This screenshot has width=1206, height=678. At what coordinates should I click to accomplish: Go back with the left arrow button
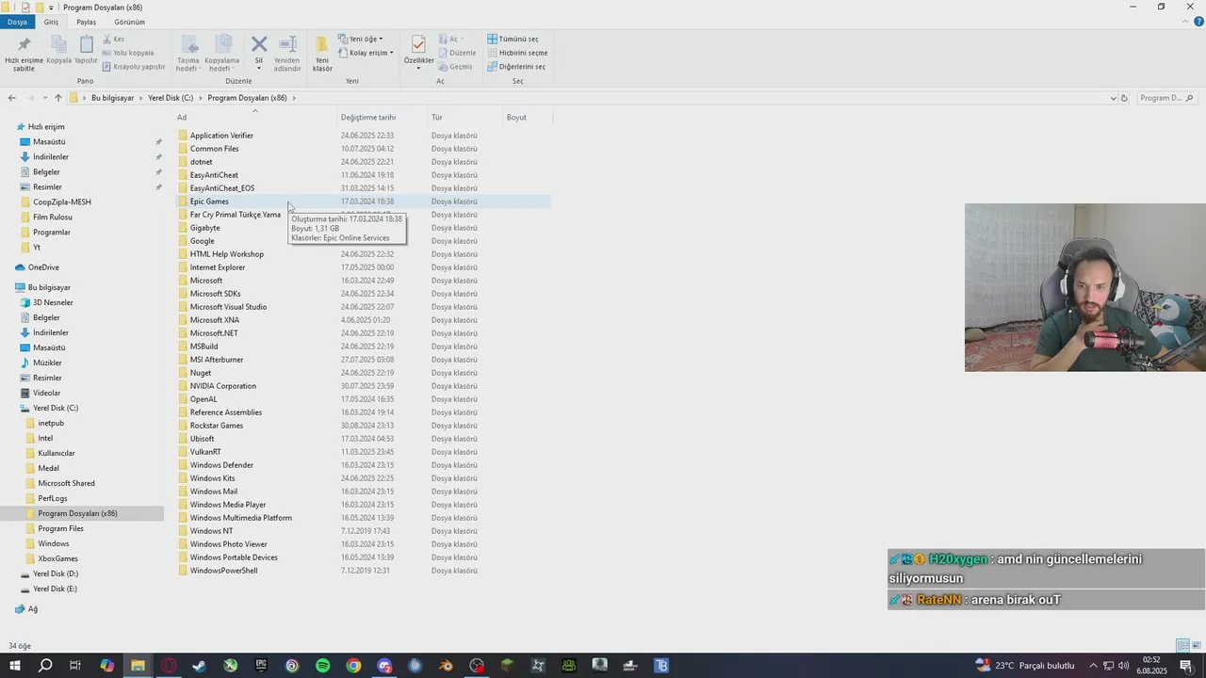click(x=11, y=98)
